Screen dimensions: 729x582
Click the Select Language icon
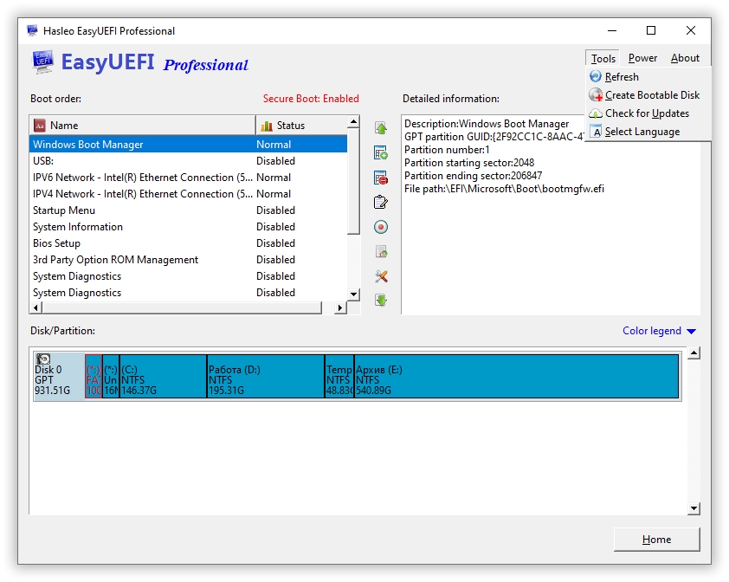(x=596, y=132)
